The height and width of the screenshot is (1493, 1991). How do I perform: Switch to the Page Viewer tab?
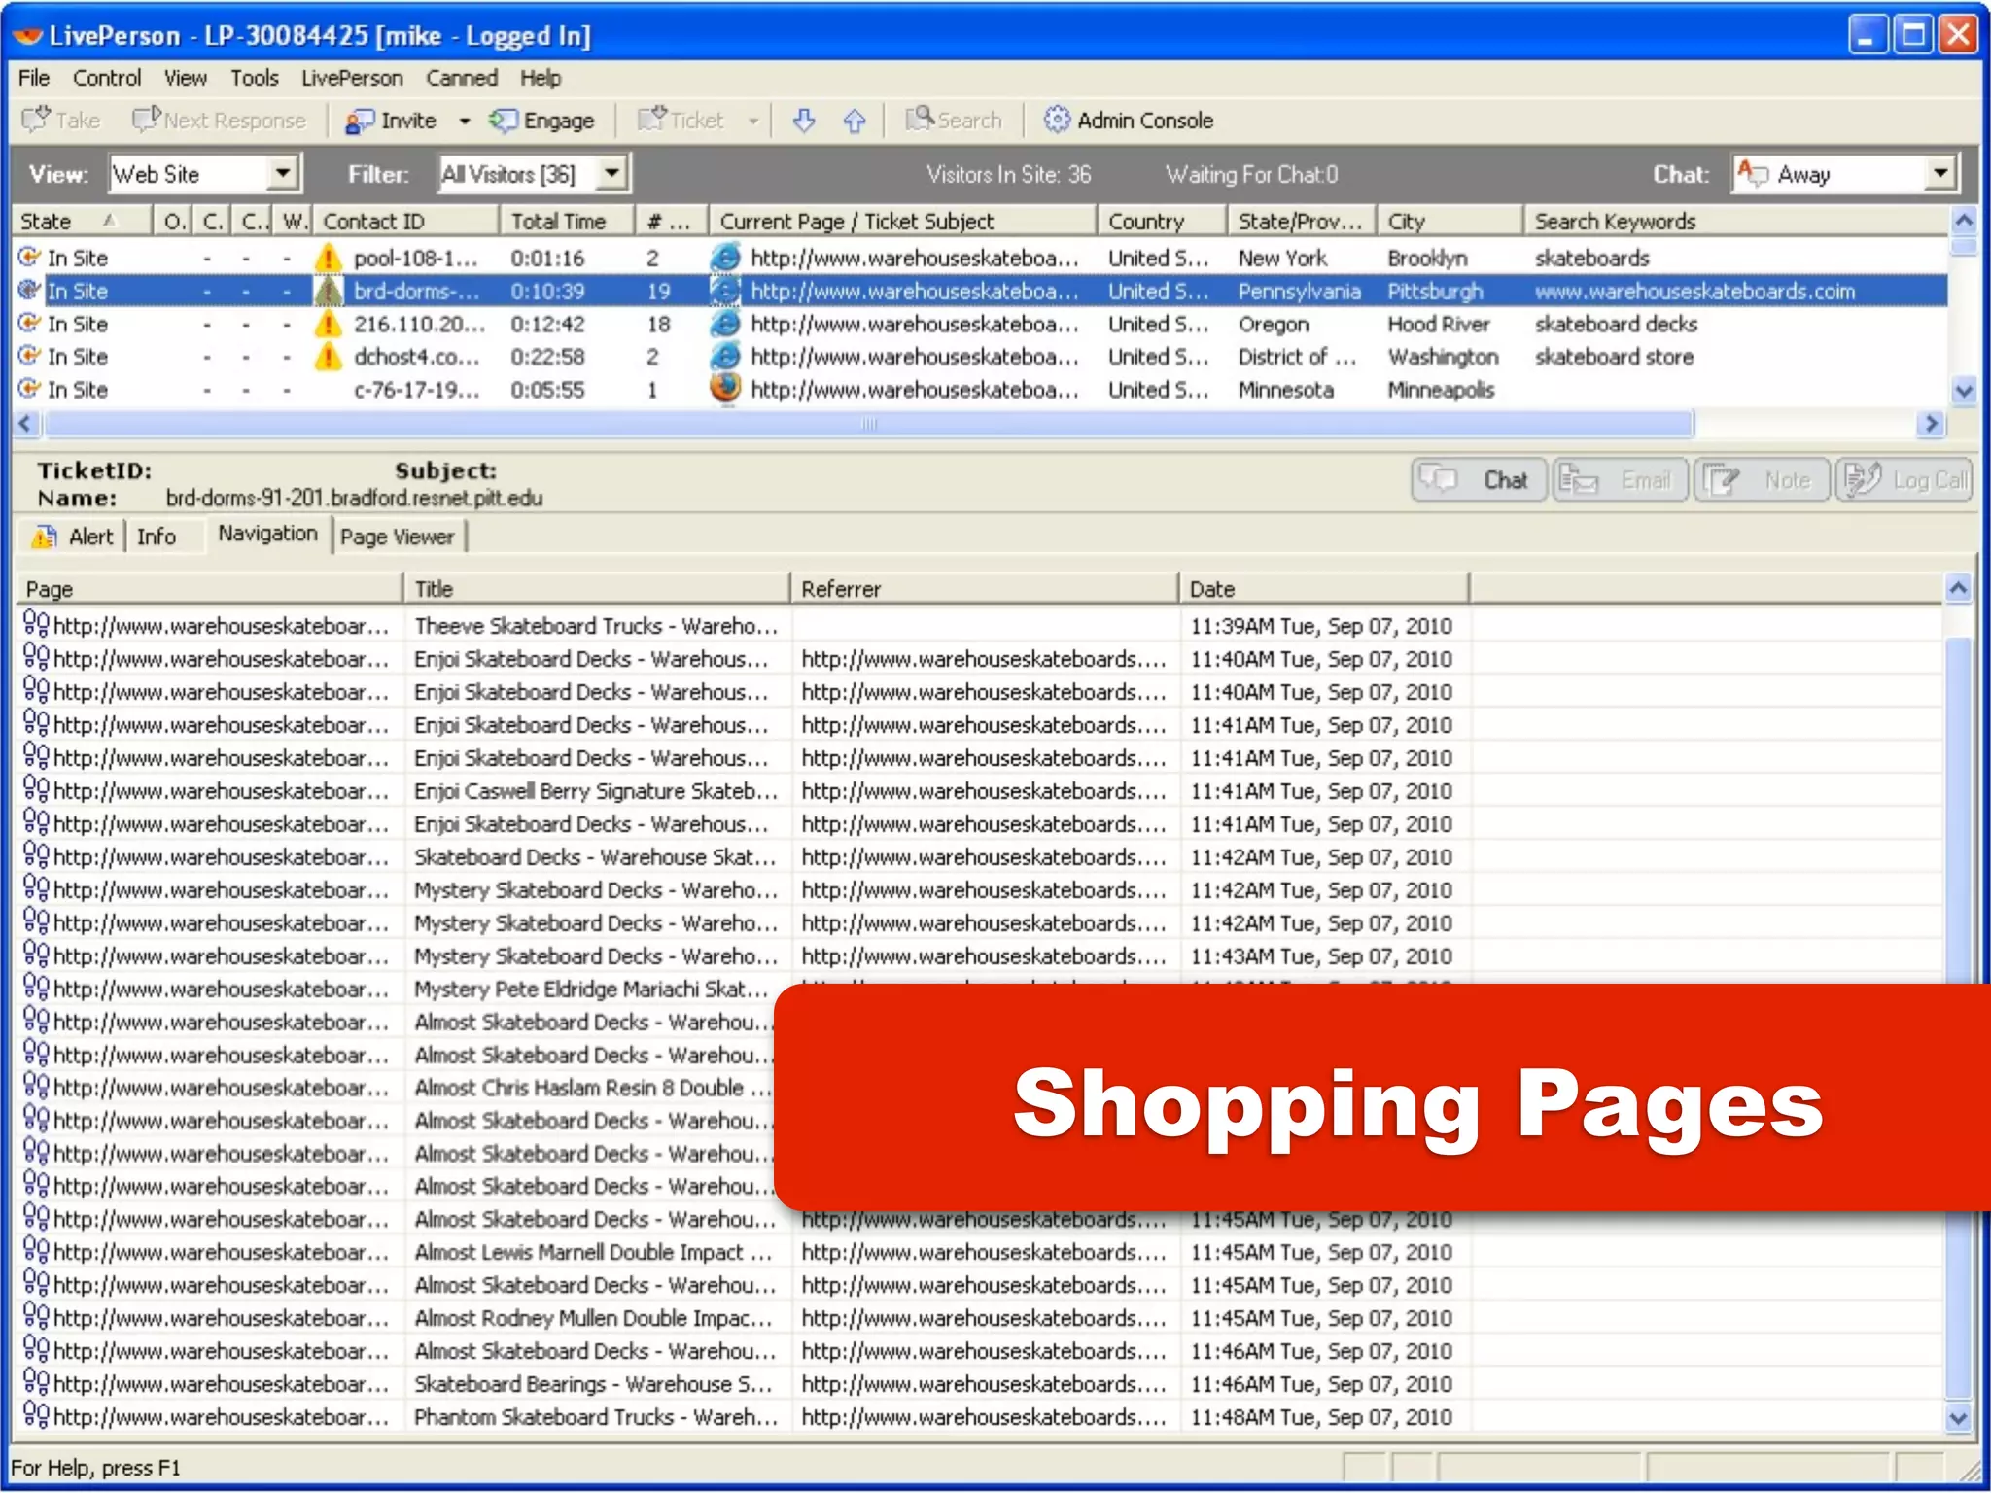tap(398, 537)
